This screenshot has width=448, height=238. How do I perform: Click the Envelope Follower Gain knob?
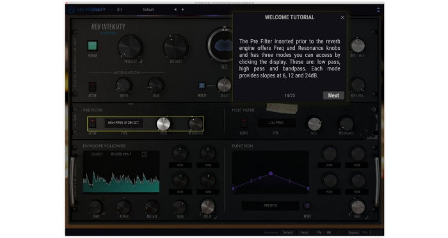(x=180, y=207)
